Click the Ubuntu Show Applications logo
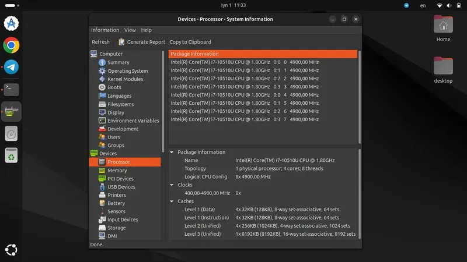This screenshot has height=262, width=467. pyautogui.click(x=11, y=250)
